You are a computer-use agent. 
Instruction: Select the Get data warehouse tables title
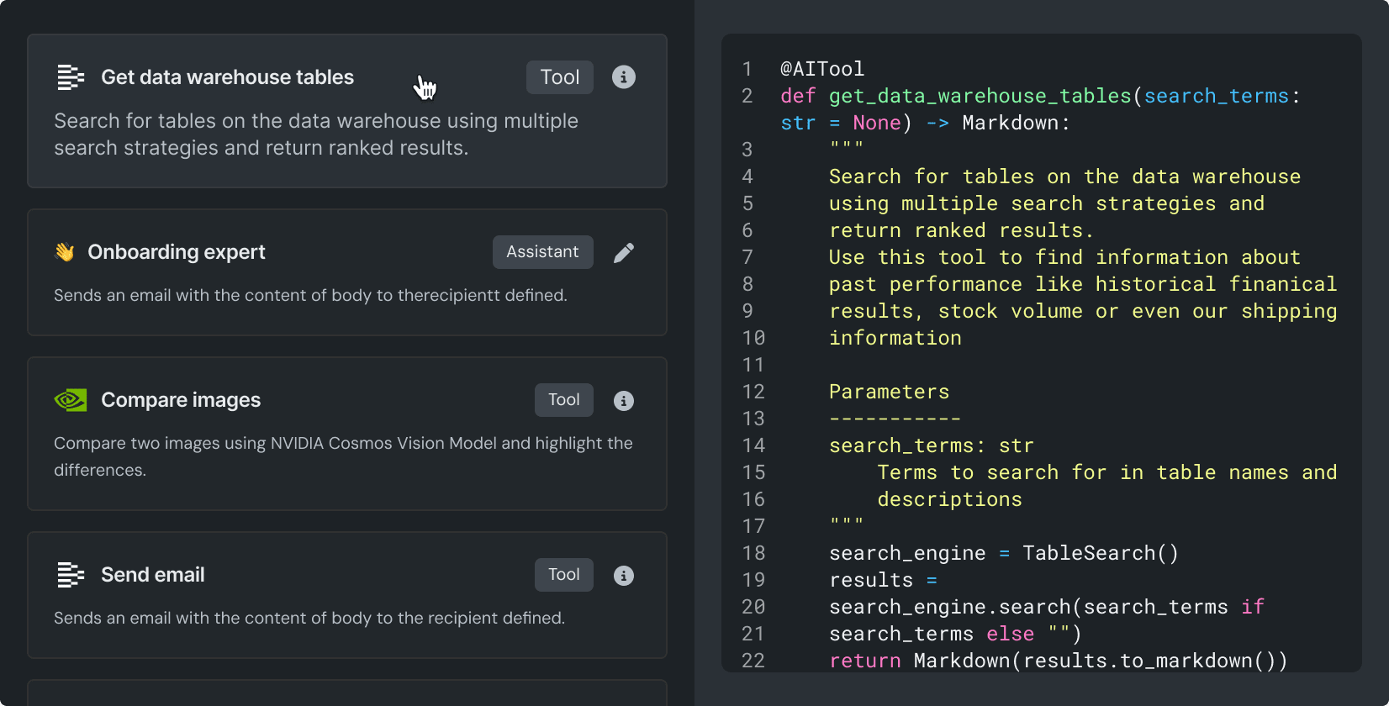[227, 77]
